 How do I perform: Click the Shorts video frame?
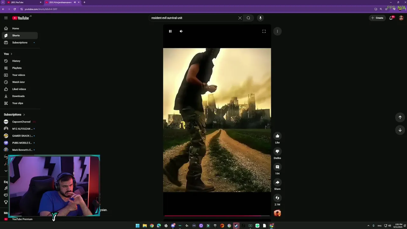pos(217,120)
